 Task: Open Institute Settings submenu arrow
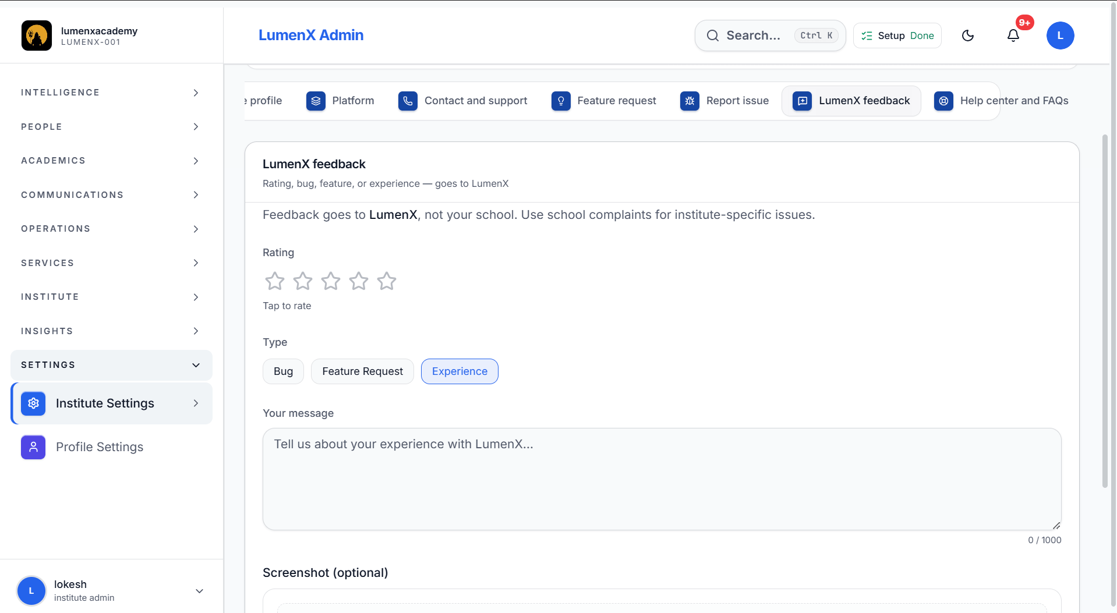196,403
